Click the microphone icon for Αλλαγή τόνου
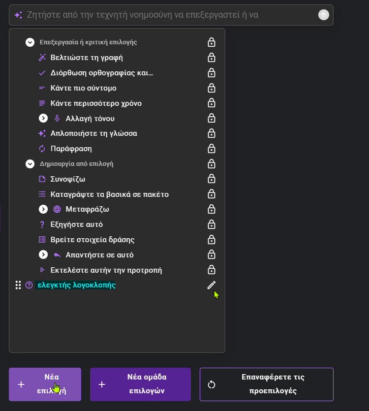This screenshot has height=411, width=369. 57,119
